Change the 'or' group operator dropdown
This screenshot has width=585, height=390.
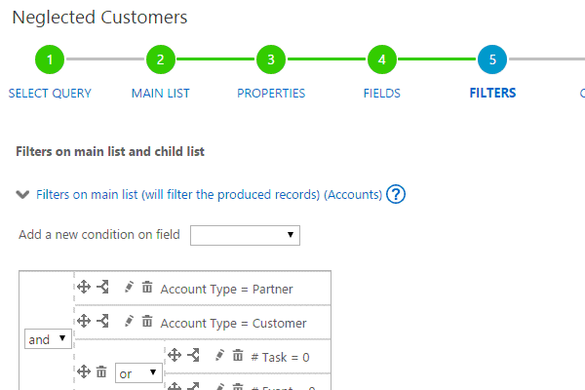[138, 372]
